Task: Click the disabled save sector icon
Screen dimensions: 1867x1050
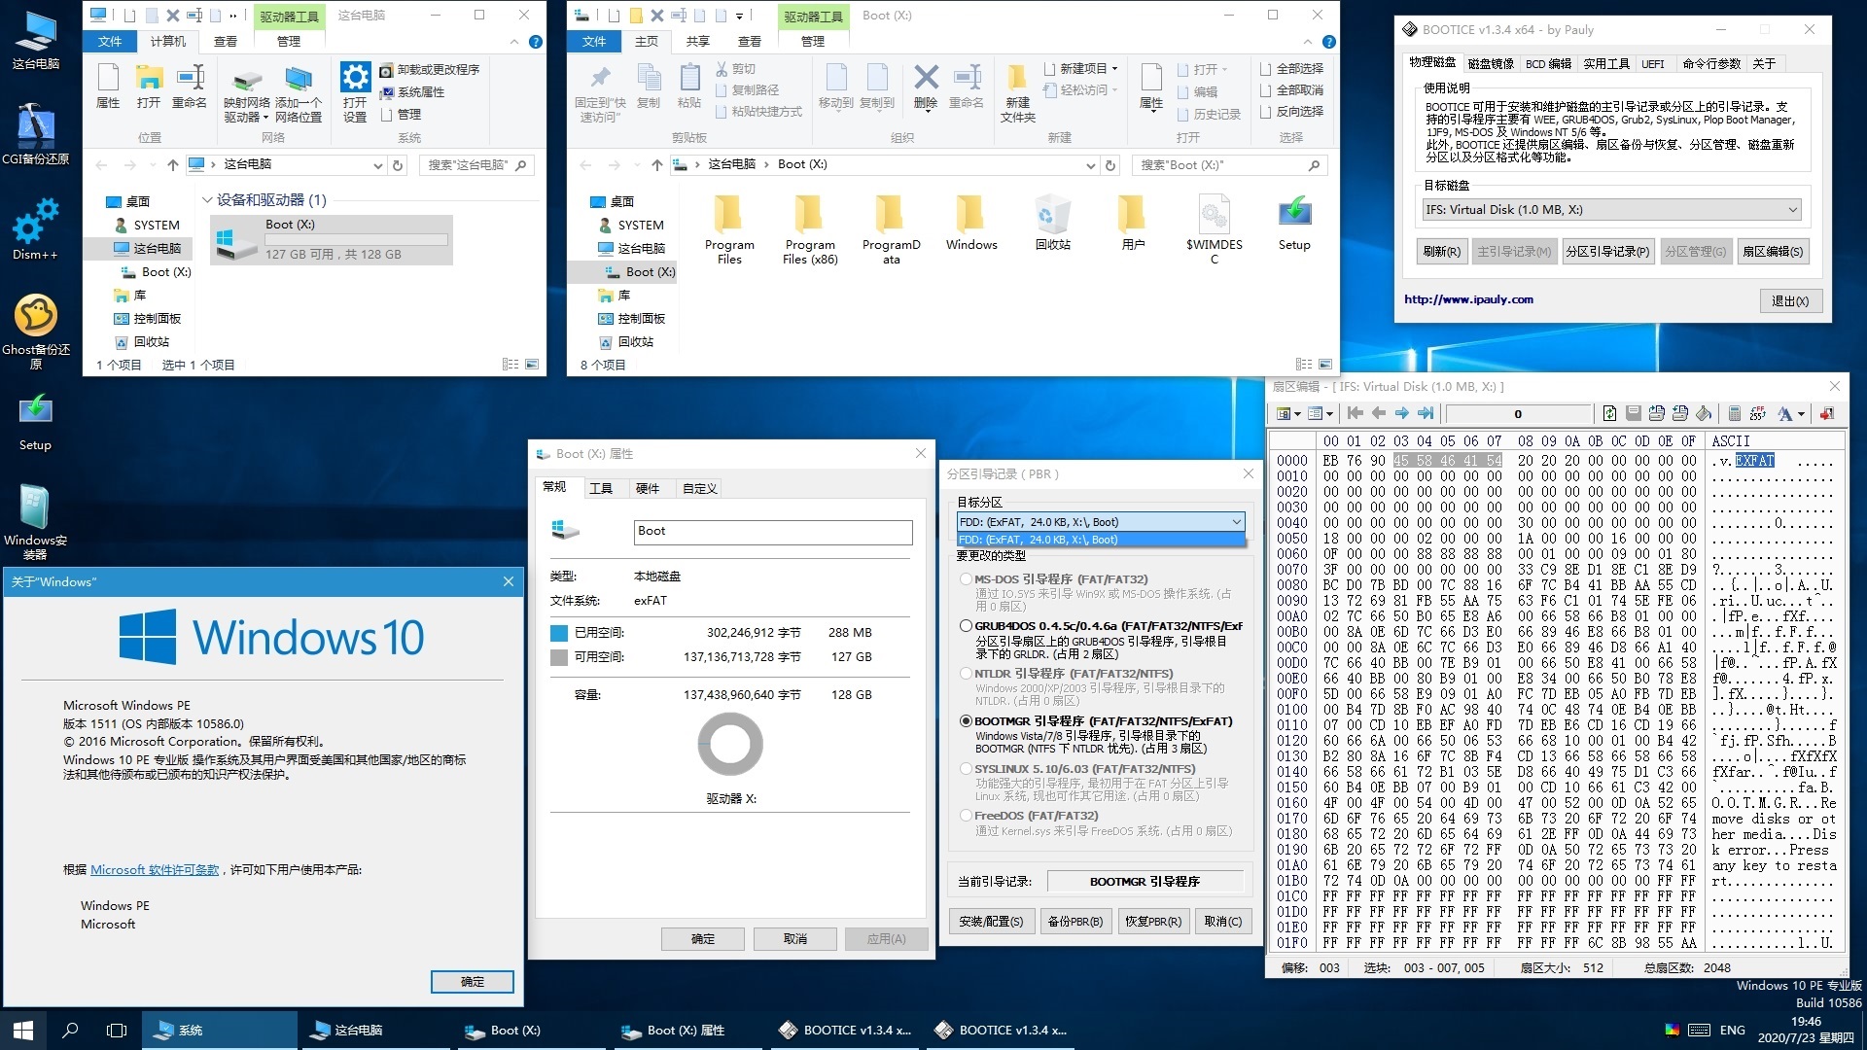Action: pos(1634,414)
